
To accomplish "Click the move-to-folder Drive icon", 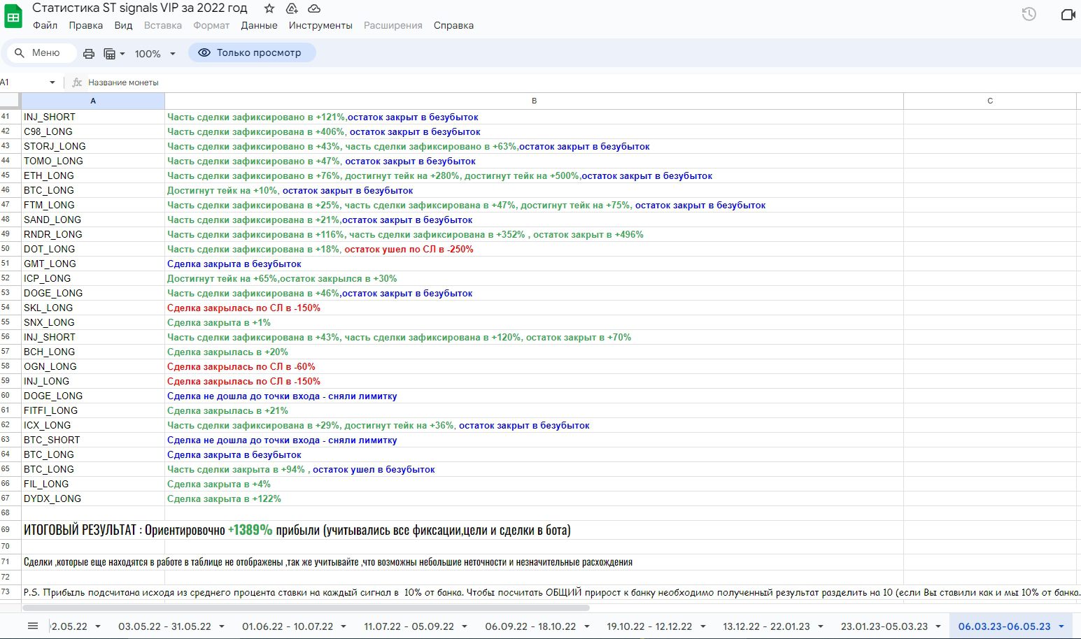I will [x=292, y=8].
